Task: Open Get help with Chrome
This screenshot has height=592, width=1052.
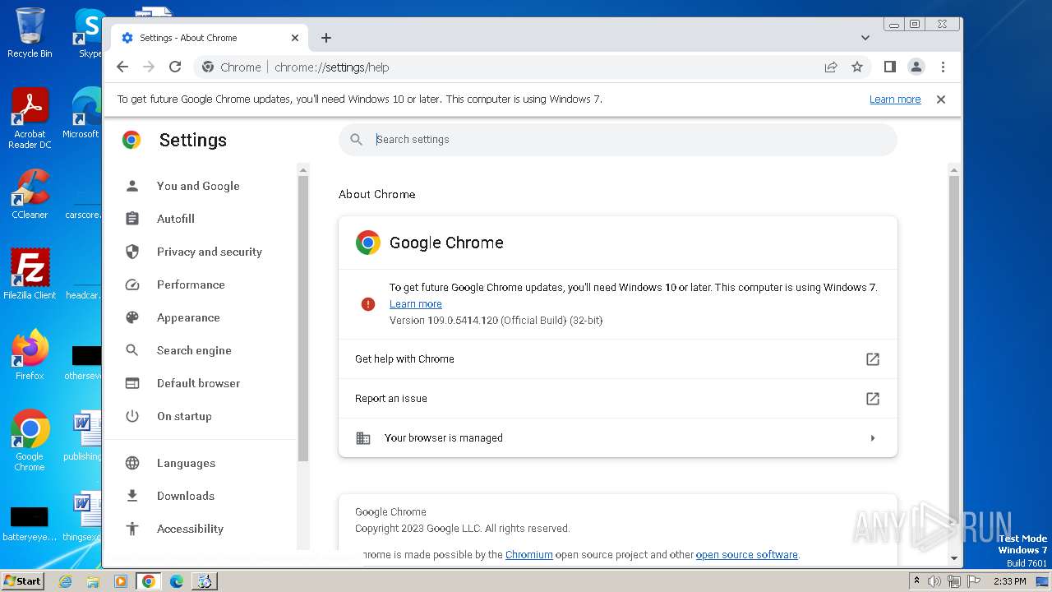Action: (618, 359)
